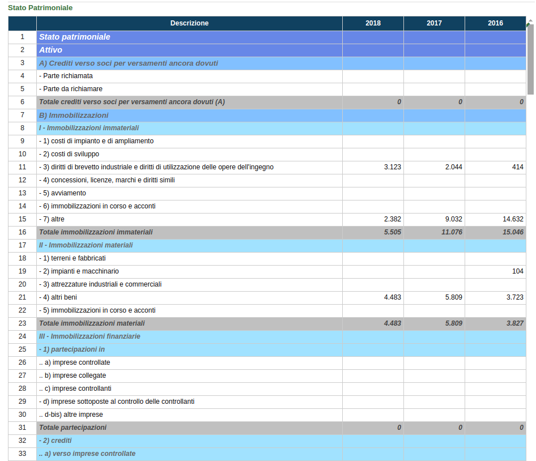Click the 2018 column header
Screen dimensions: 536x461
[x=373, y=23]
